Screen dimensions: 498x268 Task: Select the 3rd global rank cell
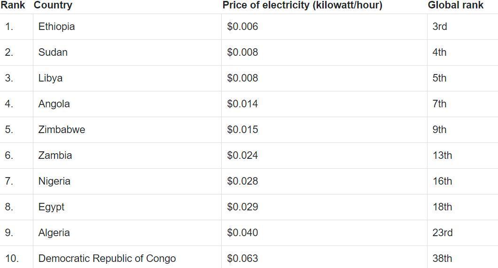pos(440,27)
